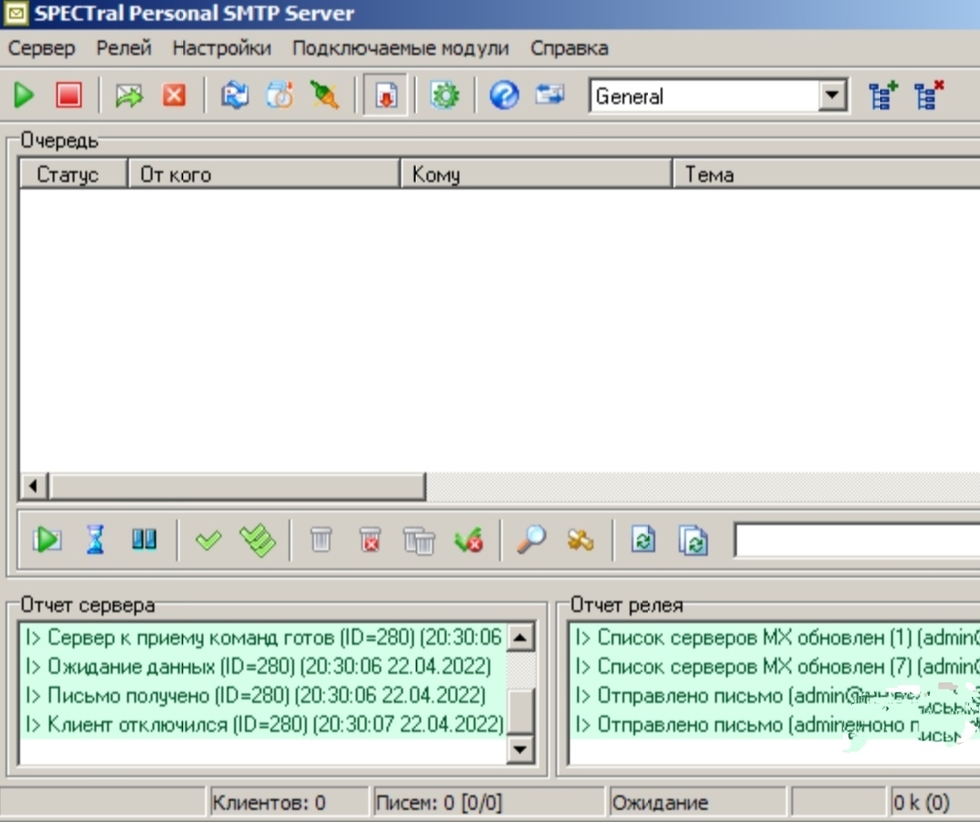Open the Настройки menu
Image resolution: width=980 pixels, height=822 pixels.
[222, 48]
